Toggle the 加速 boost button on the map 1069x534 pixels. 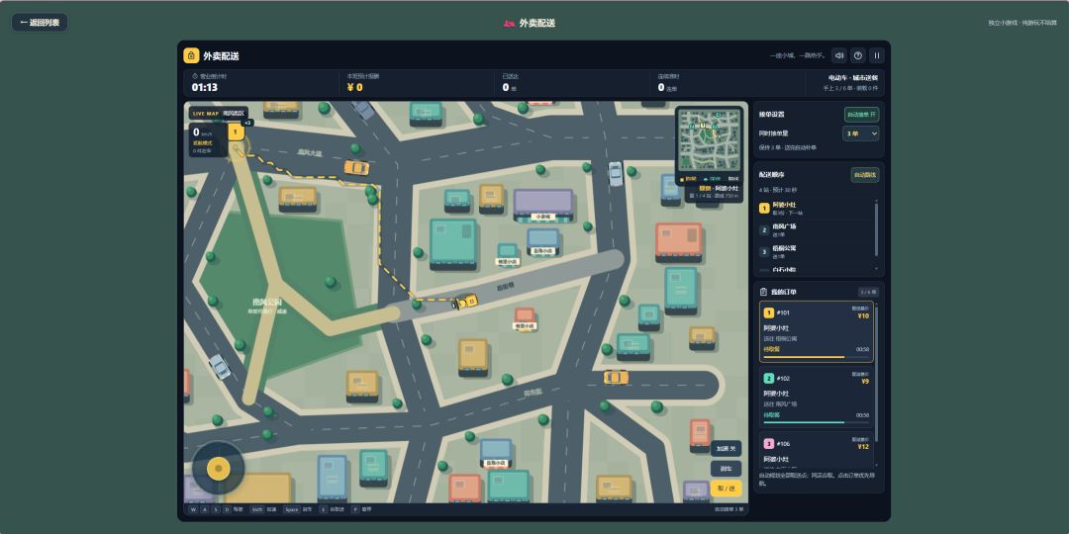[x=726, y=449]
